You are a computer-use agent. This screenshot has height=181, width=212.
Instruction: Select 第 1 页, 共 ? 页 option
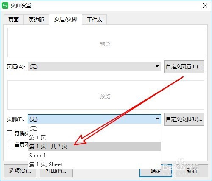pos(94,146)
